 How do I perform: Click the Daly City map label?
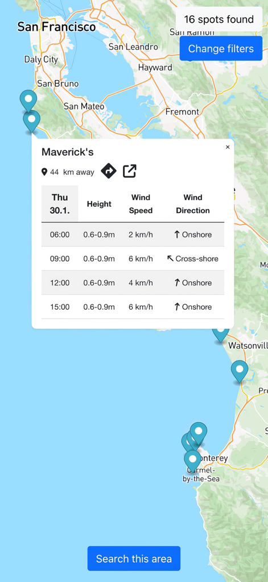(x=41, y=59)
